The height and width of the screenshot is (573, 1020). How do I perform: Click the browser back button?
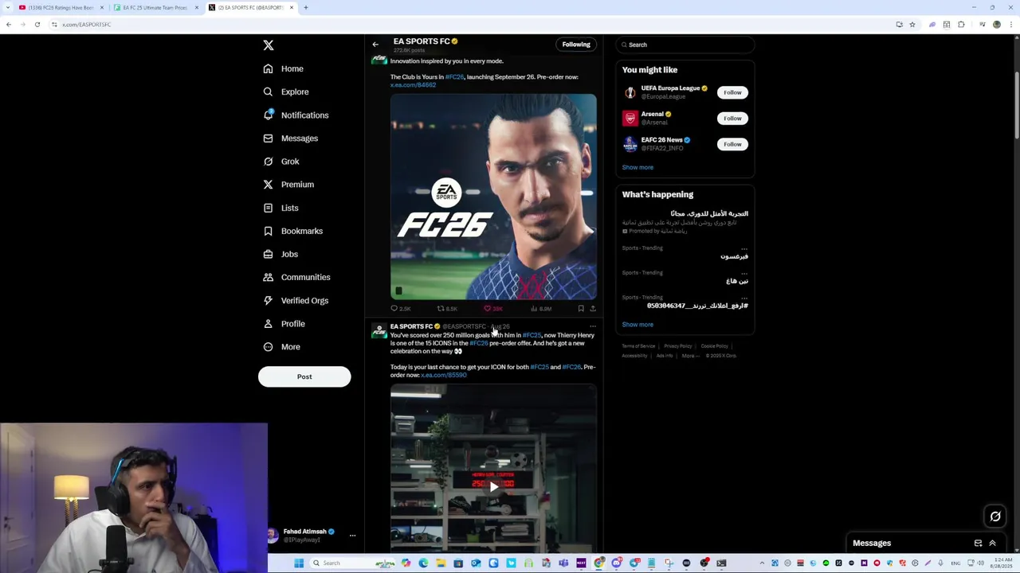[8, 25]
